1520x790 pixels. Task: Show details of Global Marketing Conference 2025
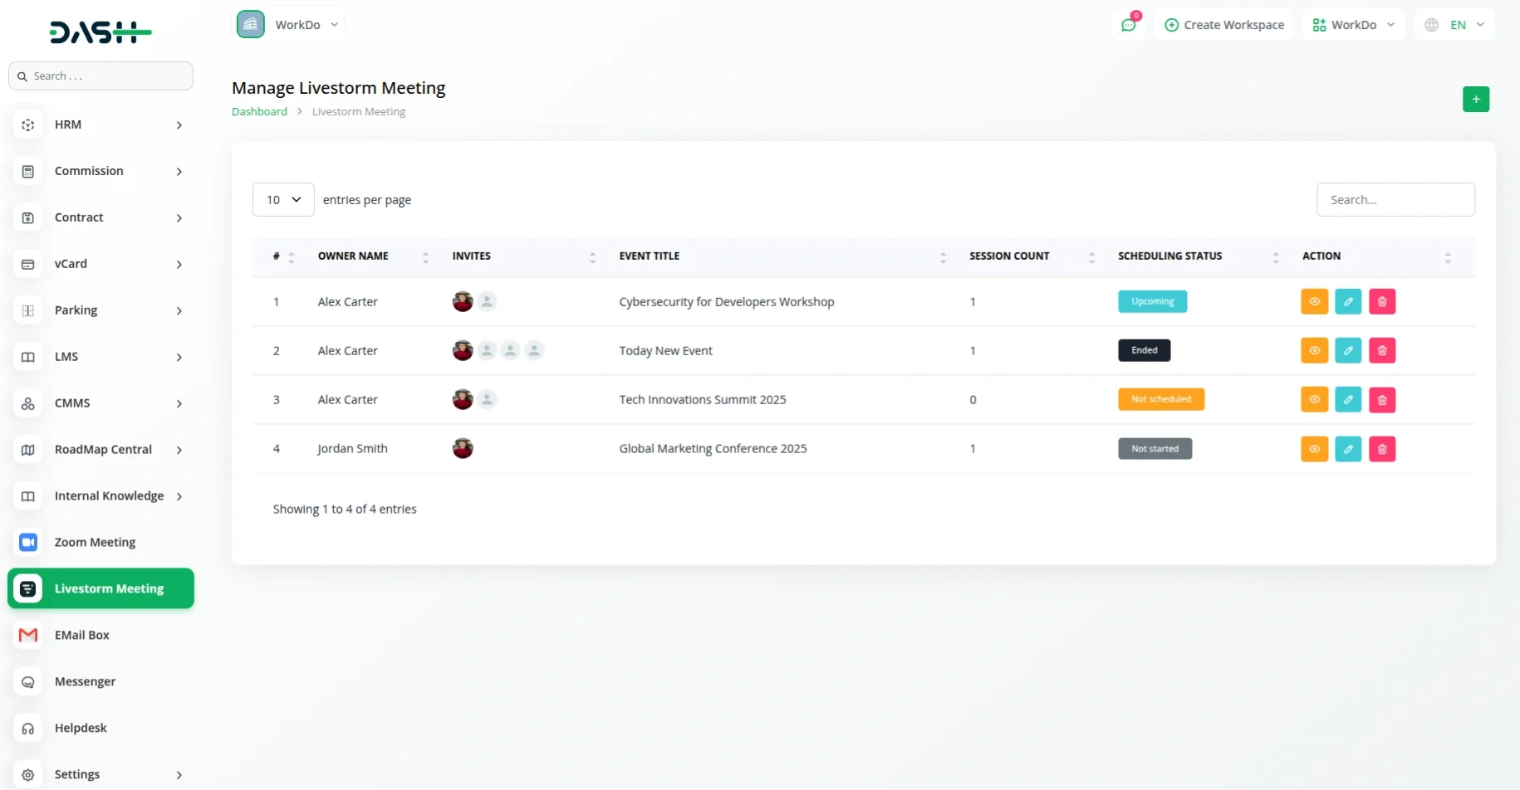point(1314,449)
